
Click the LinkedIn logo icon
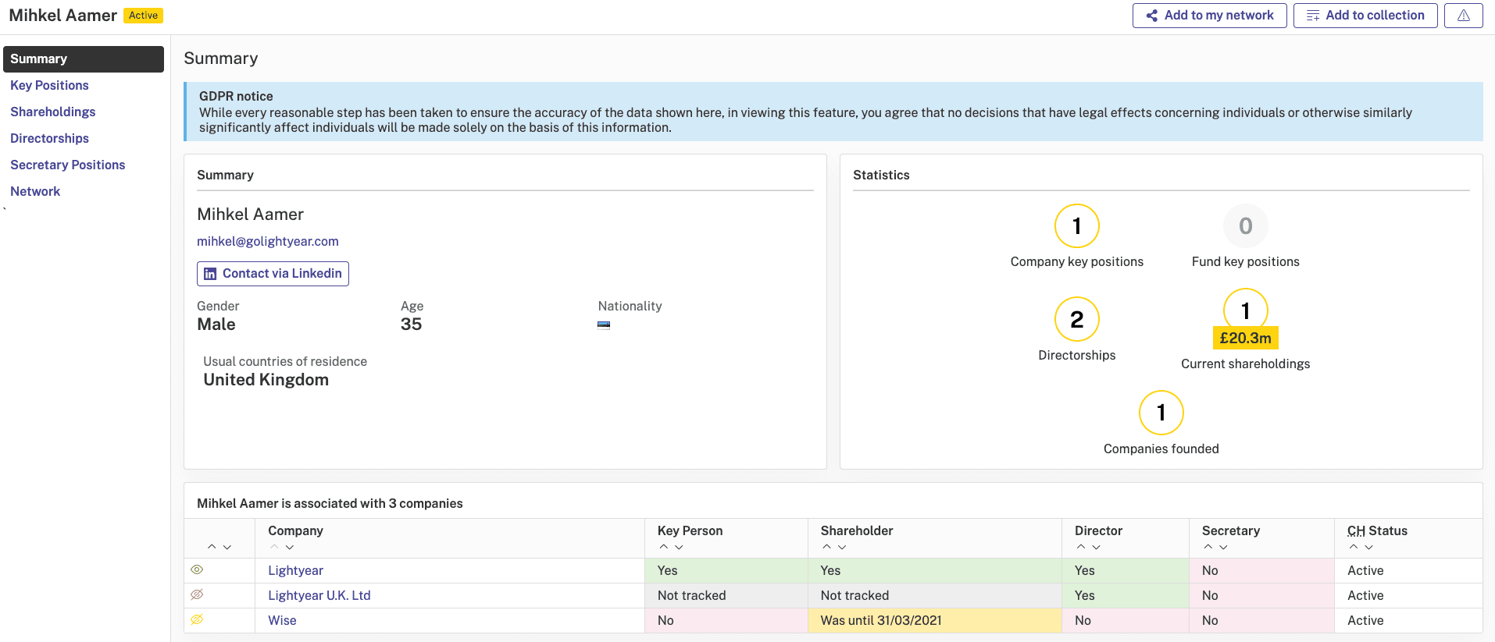[210, 274]
